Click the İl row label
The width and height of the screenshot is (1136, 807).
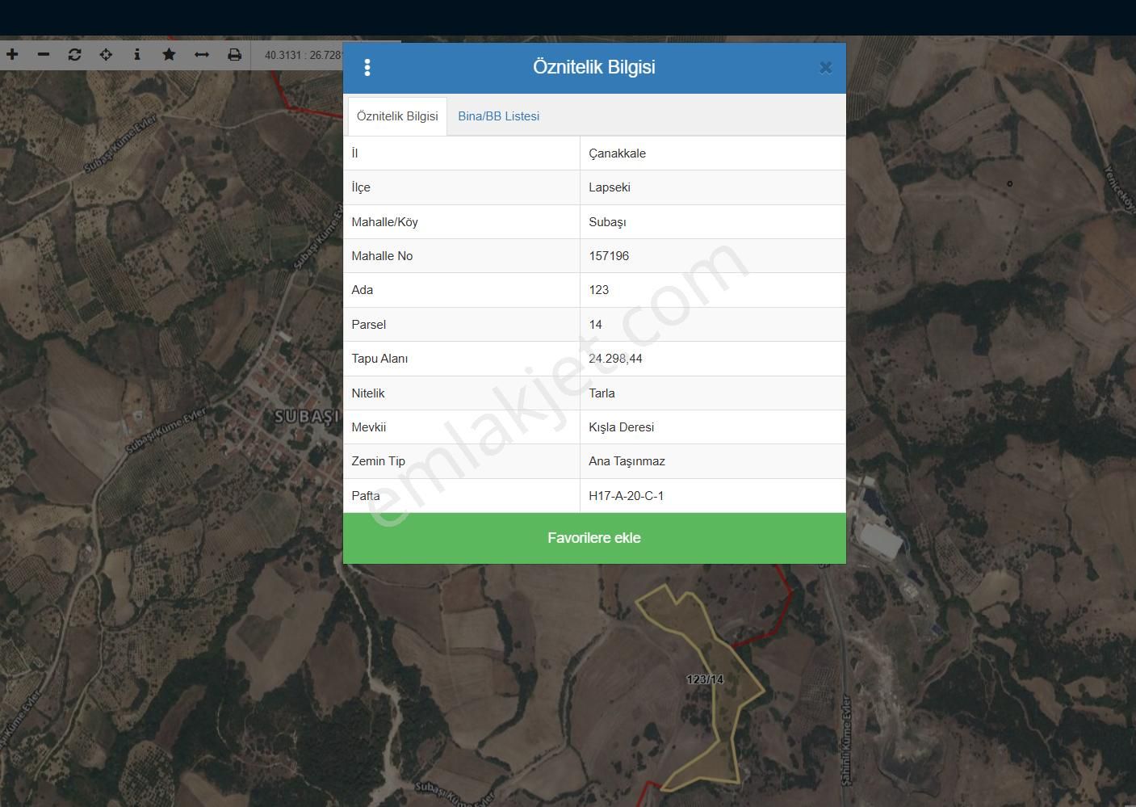[354, 153]
